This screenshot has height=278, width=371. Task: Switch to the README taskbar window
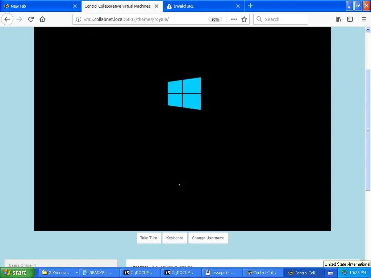pos(99,273)
